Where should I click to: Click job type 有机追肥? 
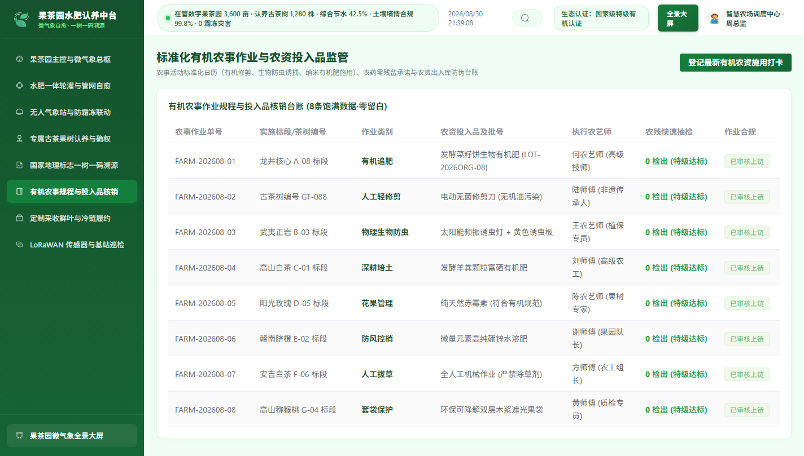[377, 161]
